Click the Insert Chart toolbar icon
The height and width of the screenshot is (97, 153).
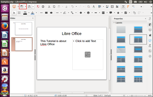117,7
